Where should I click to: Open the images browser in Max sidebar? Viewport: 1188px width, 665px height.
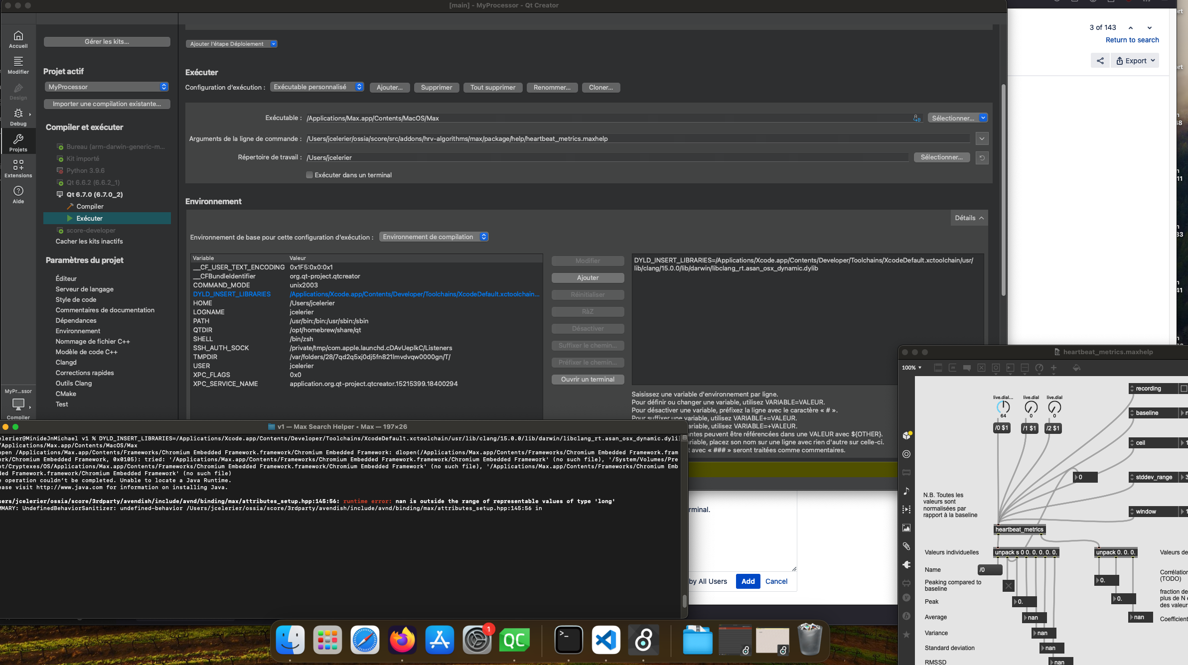(906, 528)
